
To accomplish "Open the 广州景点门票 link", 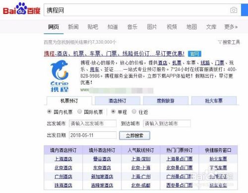I will pyautogui.click(x=180, y=177).
